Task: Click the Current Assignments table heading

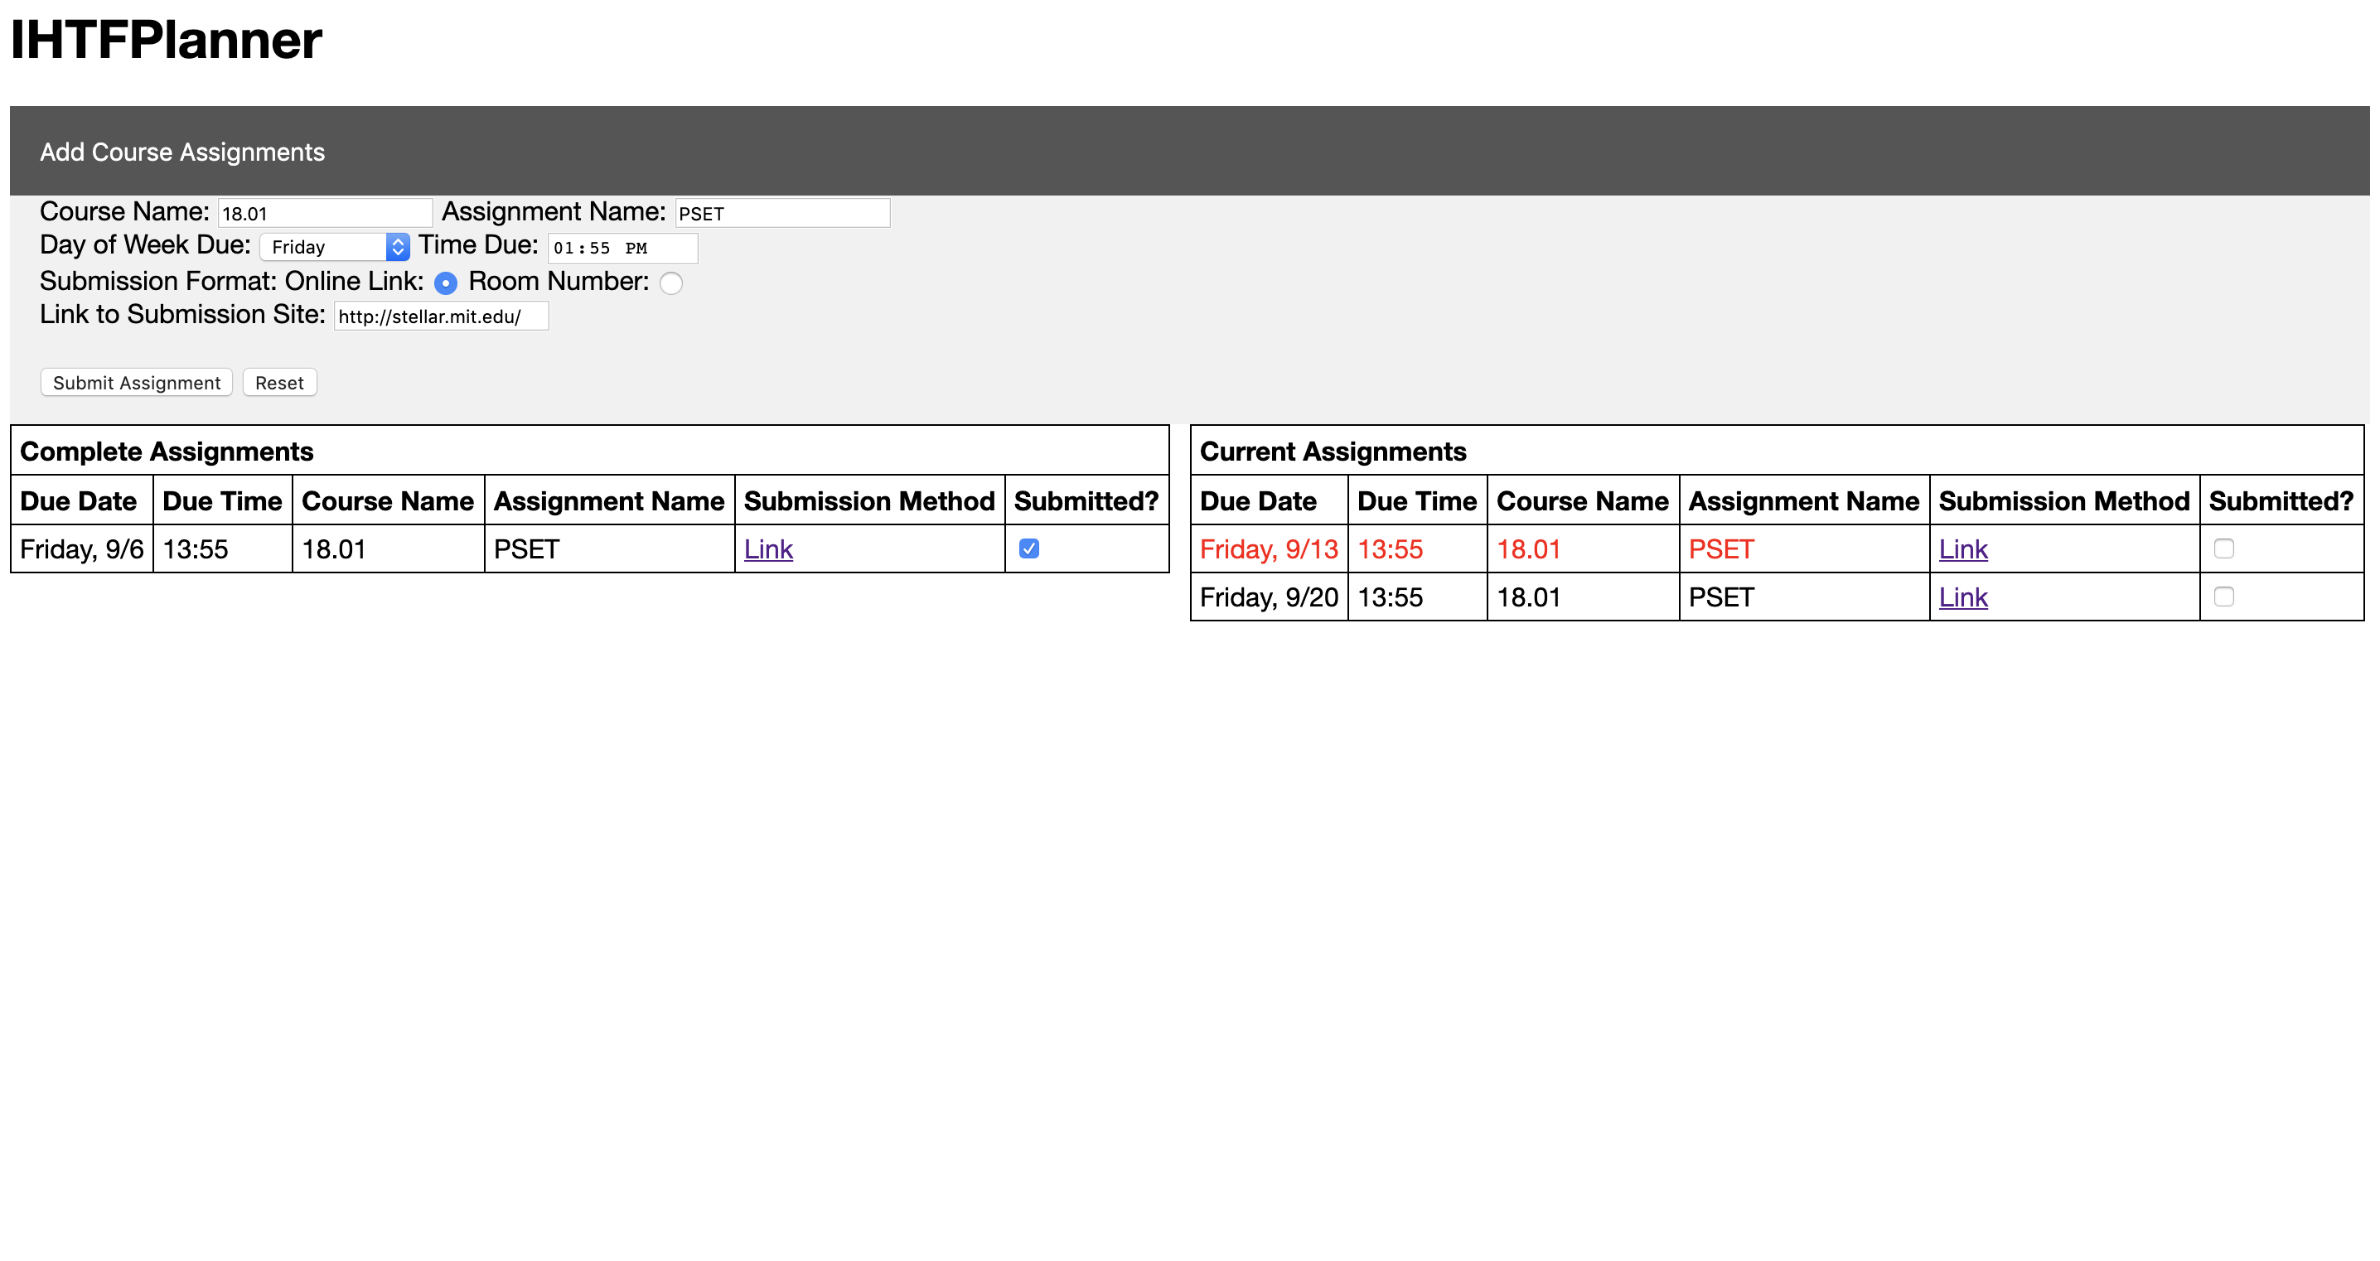Action: pos(1333,452)
